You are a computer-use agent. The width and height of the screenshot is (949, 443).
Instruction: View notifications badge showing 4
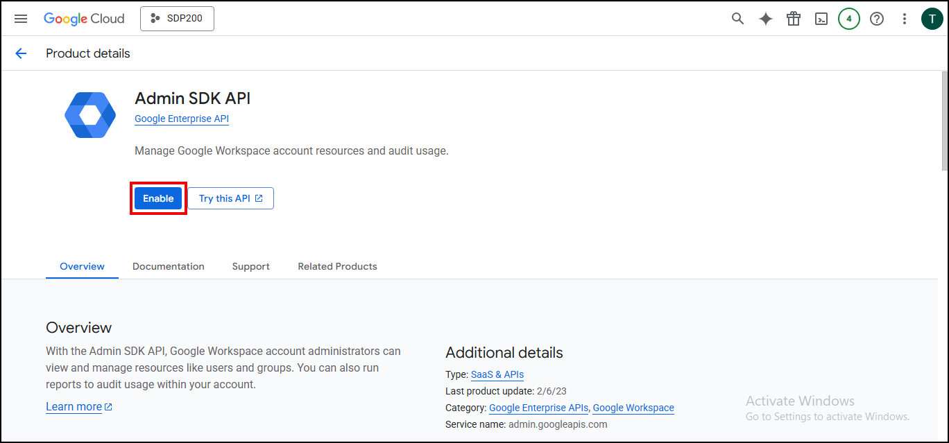pos(849,19)
